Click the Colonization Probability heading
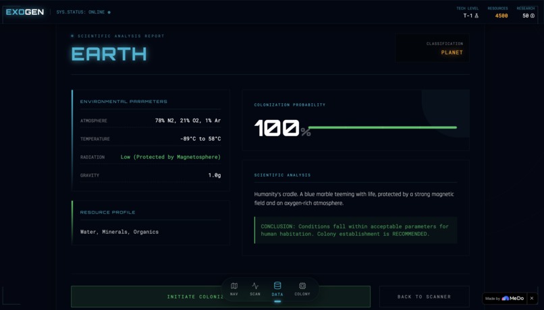Image resolution: width=544 pixels, height=310 pixels. coord(290,104)
